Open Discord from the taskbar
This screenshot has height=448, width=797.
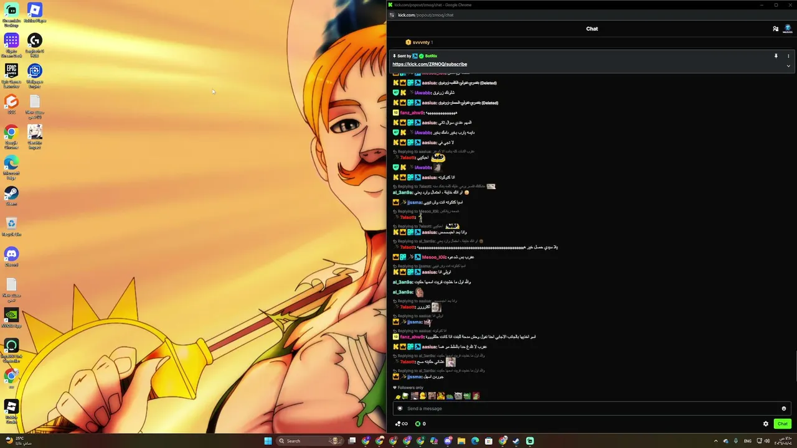pos(448,441)
